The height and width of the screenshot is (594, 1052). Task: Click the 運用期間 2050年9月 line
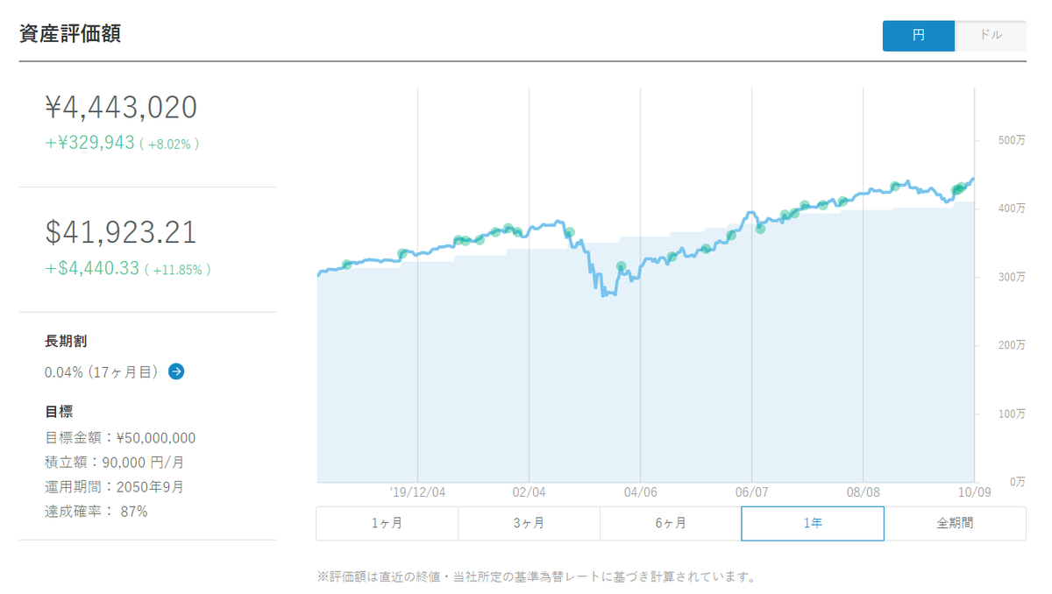pyautogui.click(x=114, y=487)
